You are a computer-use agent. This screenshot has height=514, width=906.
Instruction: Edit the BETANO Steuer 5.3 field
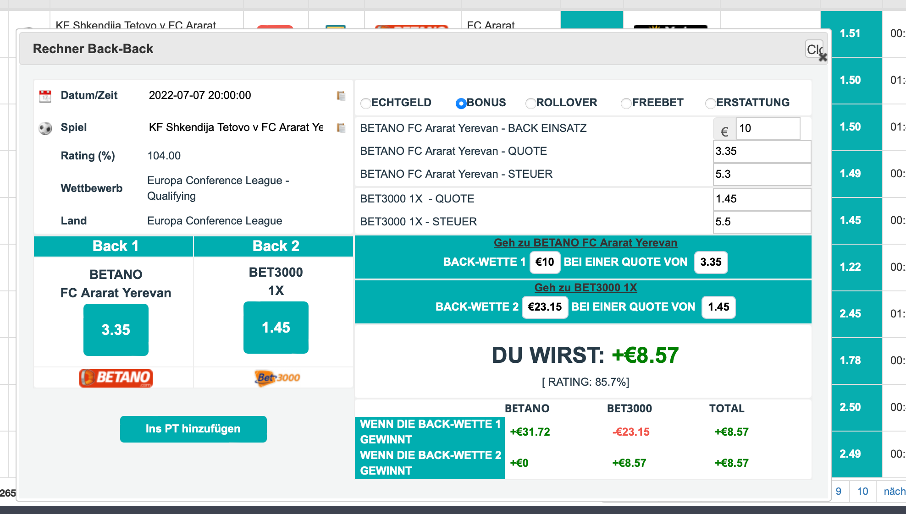(762, 174)
